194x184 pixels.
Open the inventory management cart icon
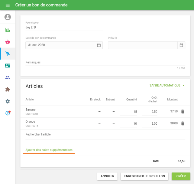(8, 54)
